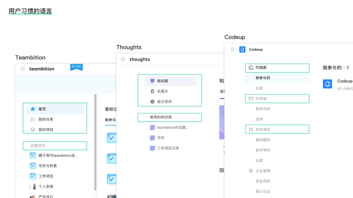353x198 pixels.
Task: Open 审计日志 in Codeup sidebar
Action: click(x=263, y=192)
